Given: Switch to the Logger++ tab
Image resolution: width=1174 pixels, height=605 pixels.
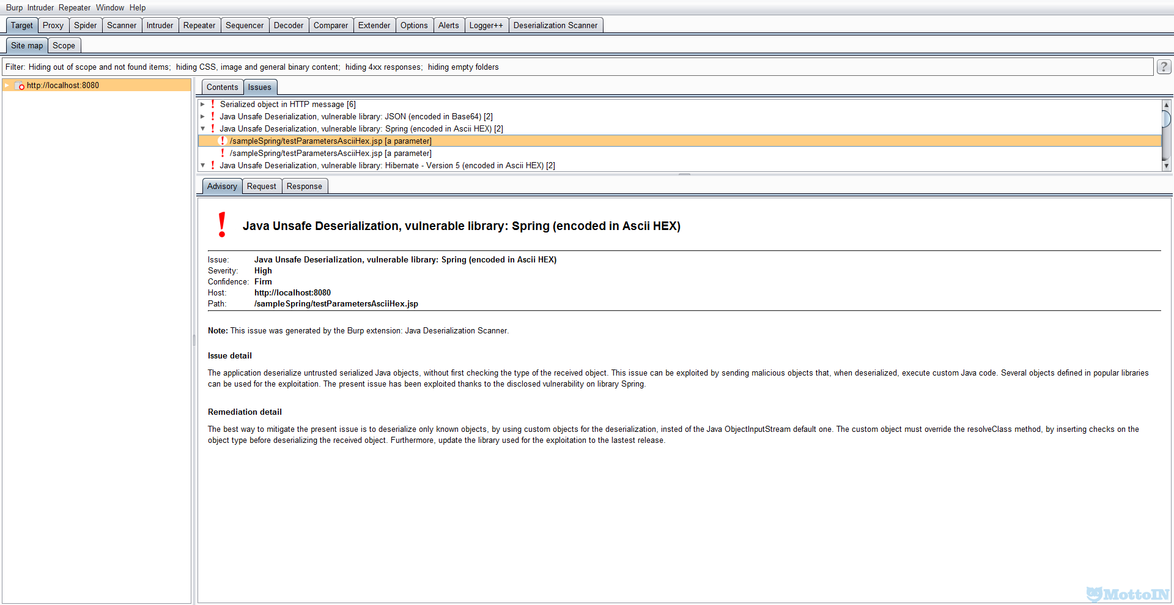Looking at the screenshot, I should pyautogui.click(x=486, y=25).
